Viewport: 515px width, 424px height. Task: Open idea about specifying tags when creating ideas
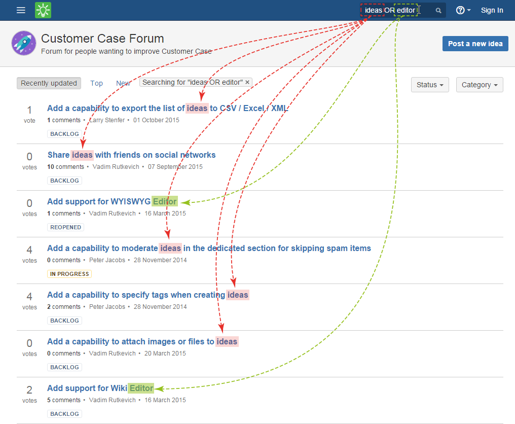click(148, 295)
